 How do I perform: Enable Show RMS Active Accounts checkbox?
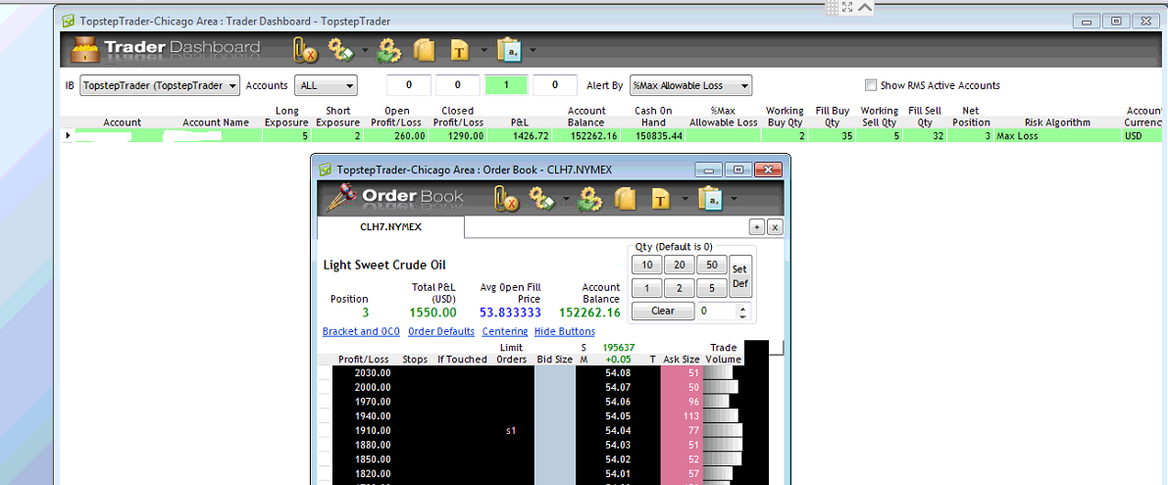870,85
